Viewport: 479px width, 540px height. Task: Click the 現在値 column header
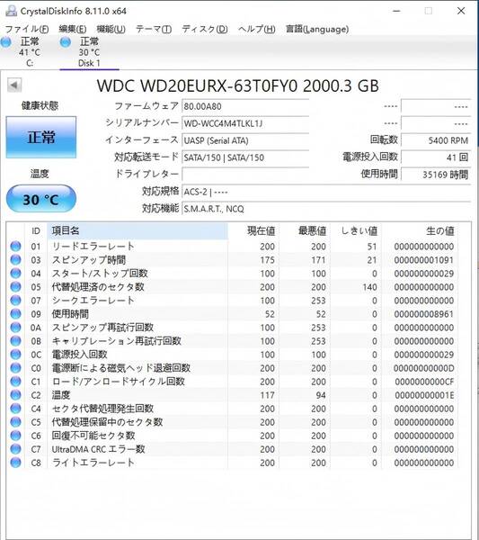253,230
